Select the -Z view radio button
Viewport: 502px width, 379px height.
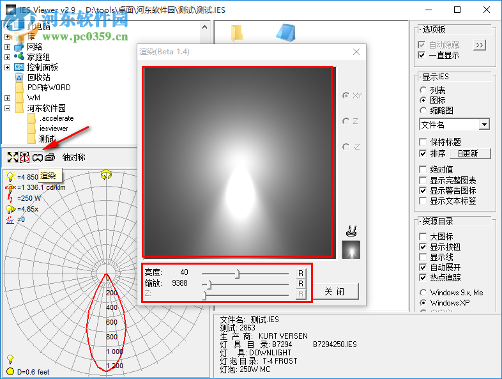click(x=346, y=147)
